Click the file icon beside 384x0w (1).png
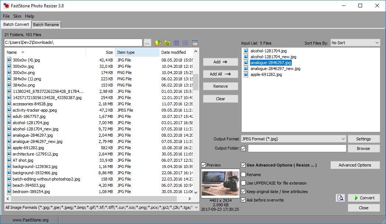The height and width of the screenshot is (224, 386). coord(9,79)
